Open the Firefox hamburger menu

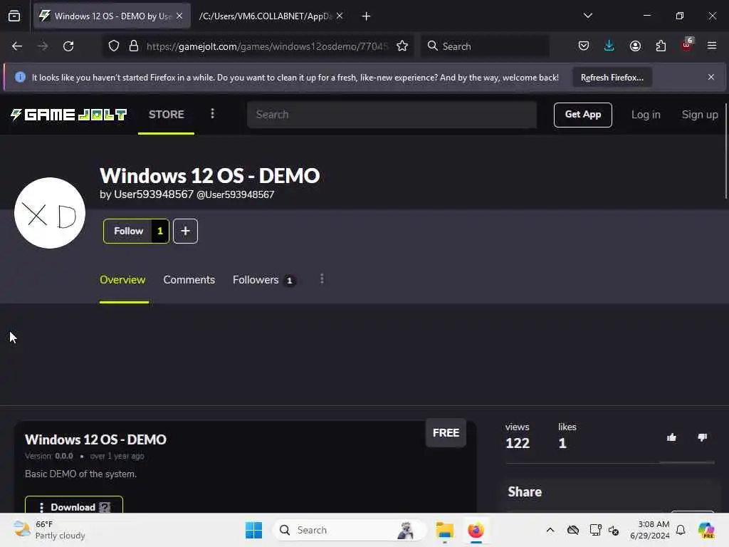[712, 46]
